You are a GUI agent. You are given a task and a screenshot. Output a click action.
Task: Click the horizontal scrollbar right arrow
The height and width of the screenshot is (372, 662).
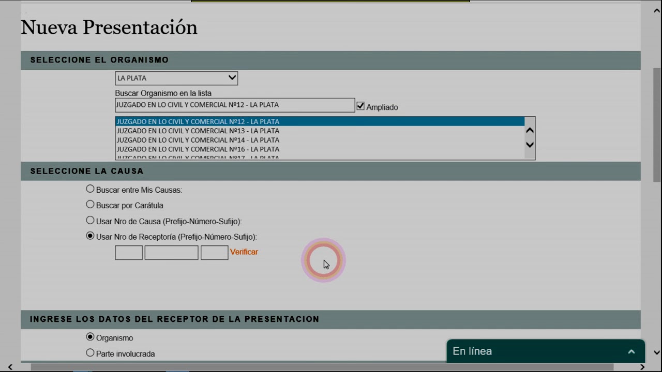[x=642, y=367]
